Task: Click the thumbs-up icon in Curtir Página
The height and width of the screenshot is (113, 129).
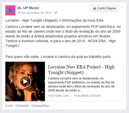Action: click(x=94, y=8)
